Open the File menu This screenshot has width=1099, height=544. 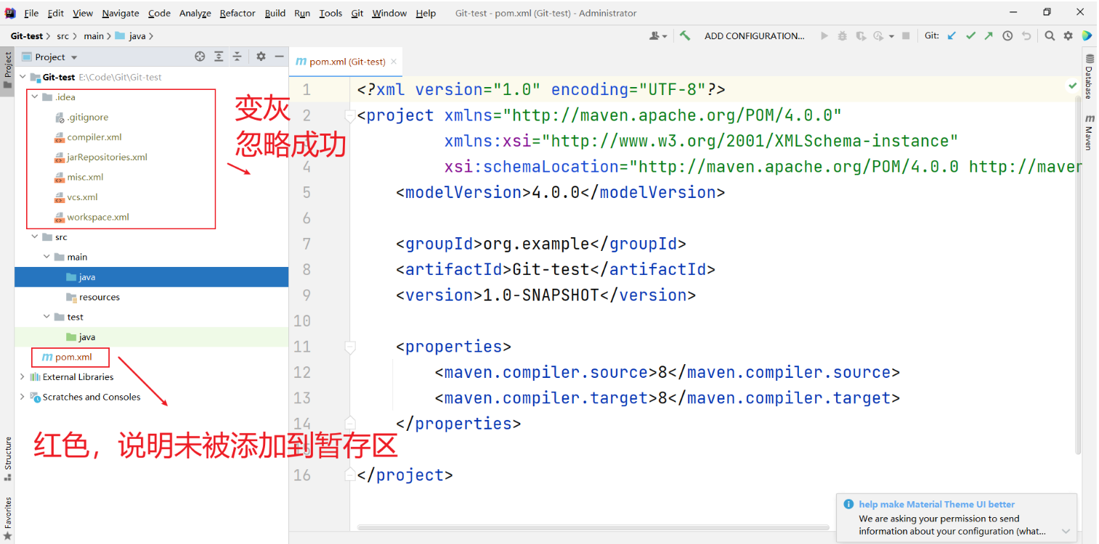(x=31, y=13)
